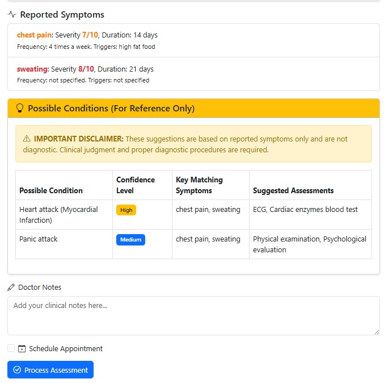Screen dimensions: 384x383
Task: Click the pencil icon next to Doctor Notes
Action: pyautogui.click(x=11, y=288)
